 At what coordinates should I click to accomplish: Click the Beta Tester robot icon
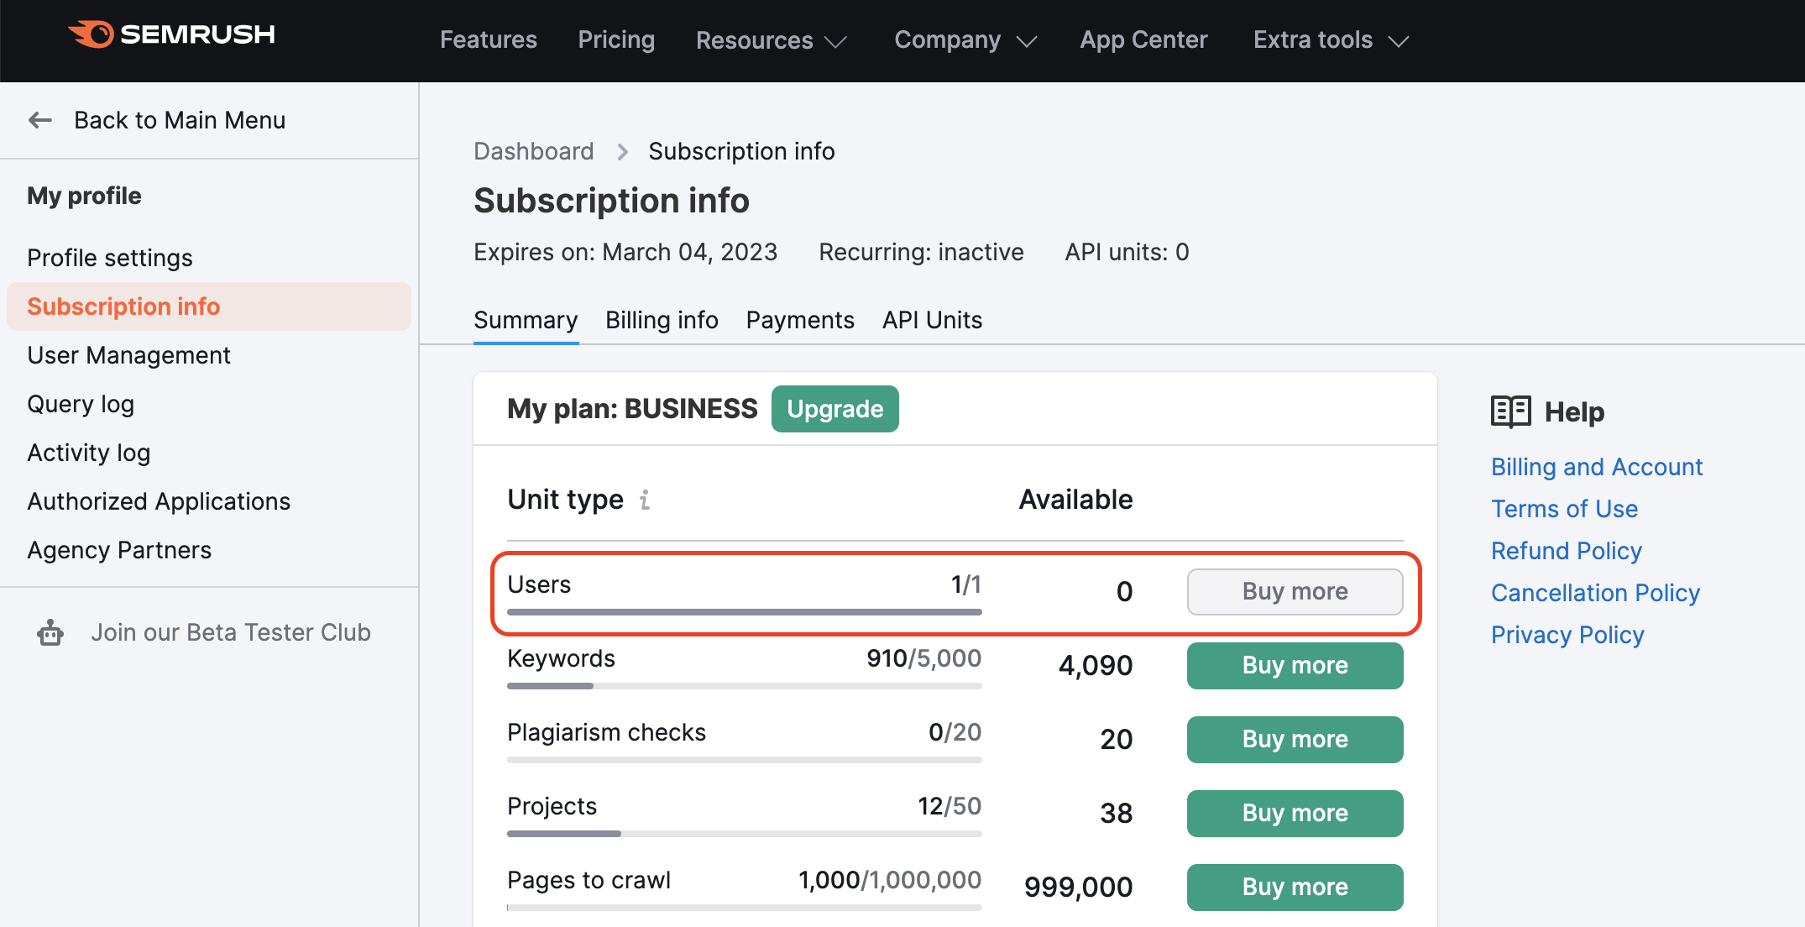click(50, 633)
